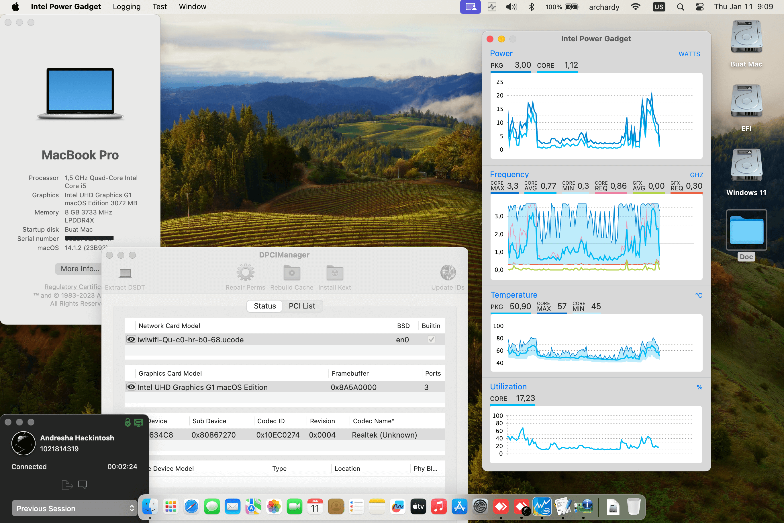
Task: Click the Framebuffer column header
Action: 350,373
